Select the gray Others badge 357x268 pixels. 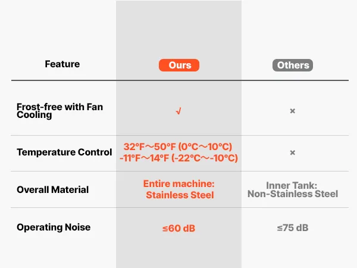pyautogui.click(x=292, y=65)
